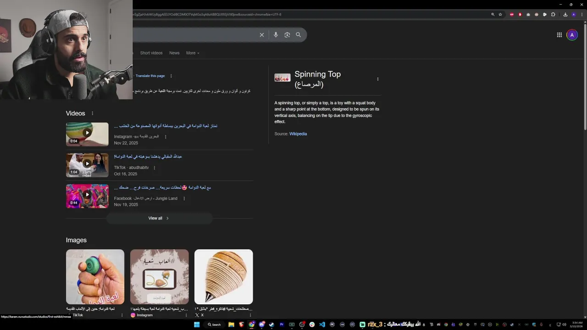The width and height of the screenshot is (587, 330).
Task: Expand the More search filters dropdown
Action: tap(193, 53)
